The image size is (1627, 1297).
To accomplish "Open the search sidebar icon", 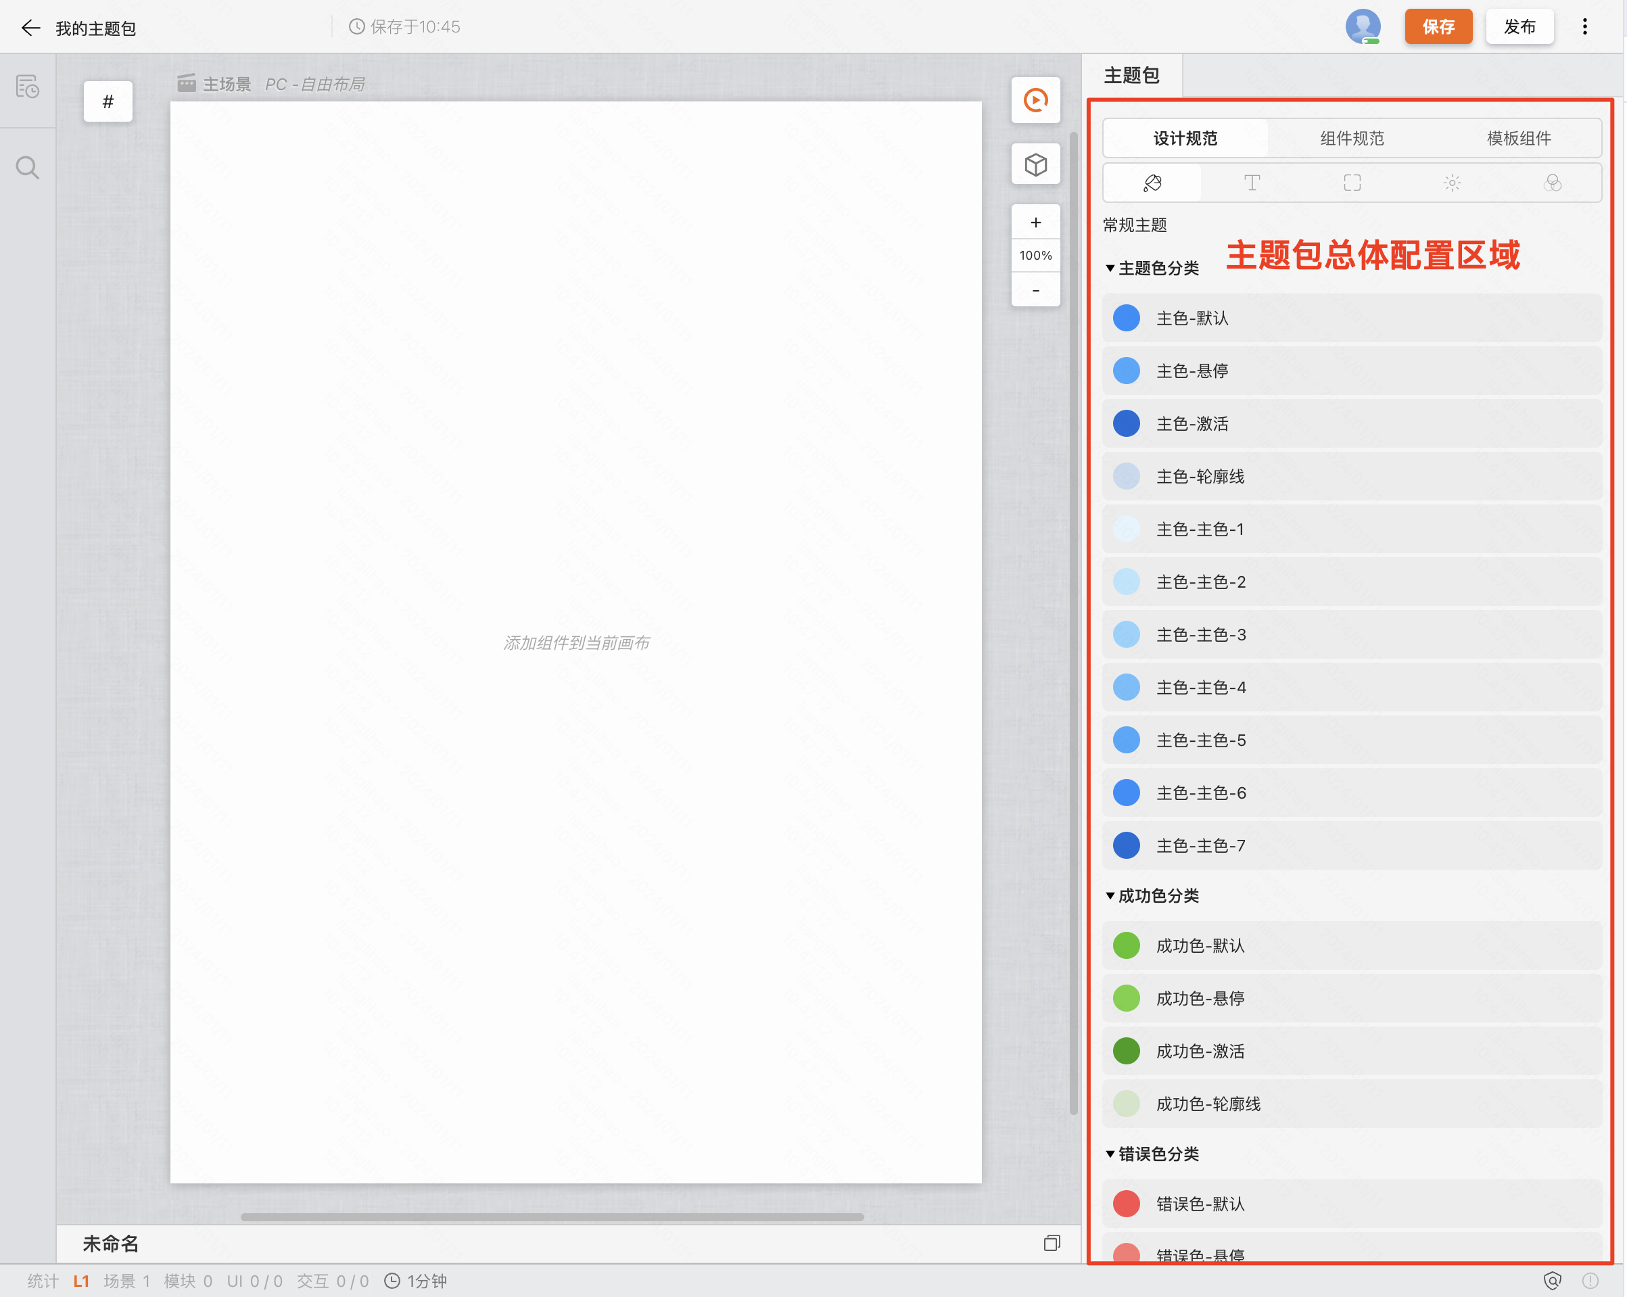I will (x=27, y=167).
